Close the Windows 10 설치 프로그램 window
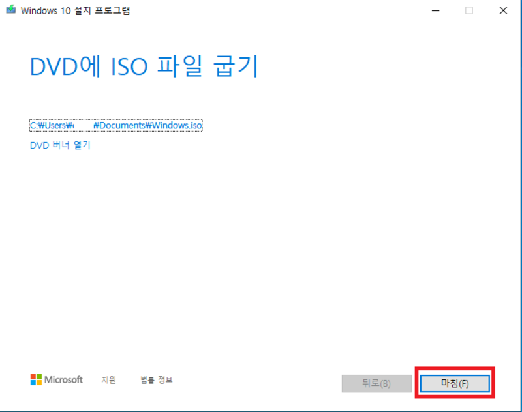Viewport: 522px width, 412px height. tap(503, 10)
